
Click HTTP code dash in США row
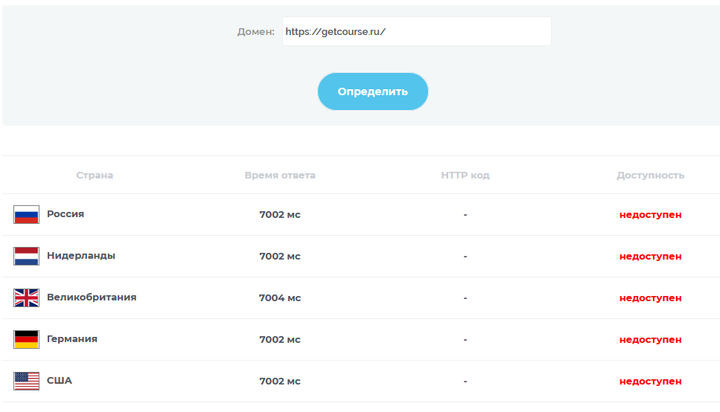(x=465, y=382)
